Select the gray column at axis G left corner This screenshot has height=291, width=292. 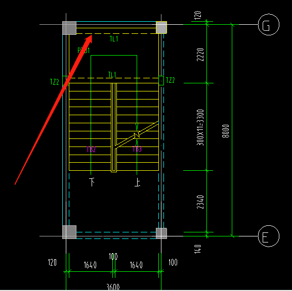(69, 28)
